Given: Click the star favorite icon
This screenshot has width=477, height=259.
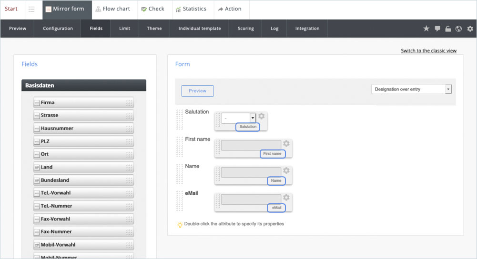Looking at the screenshot, I should click(x=426, y=29).
